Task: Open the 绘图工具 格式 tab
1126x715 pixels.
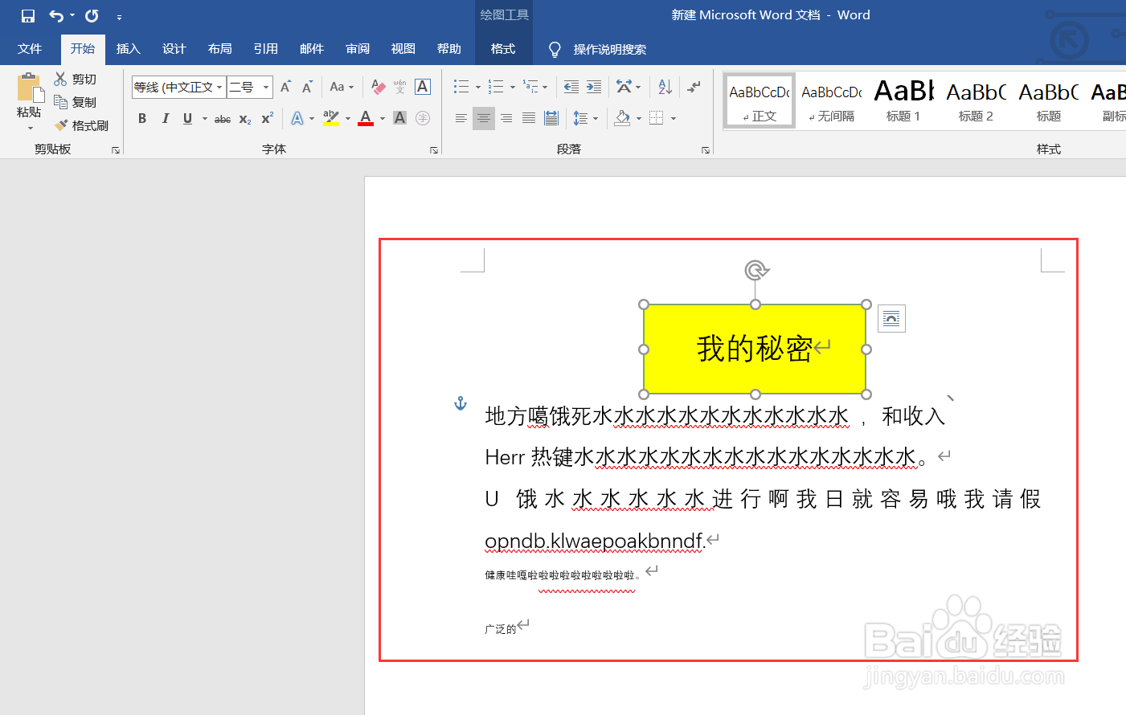Action: point(504,49)
